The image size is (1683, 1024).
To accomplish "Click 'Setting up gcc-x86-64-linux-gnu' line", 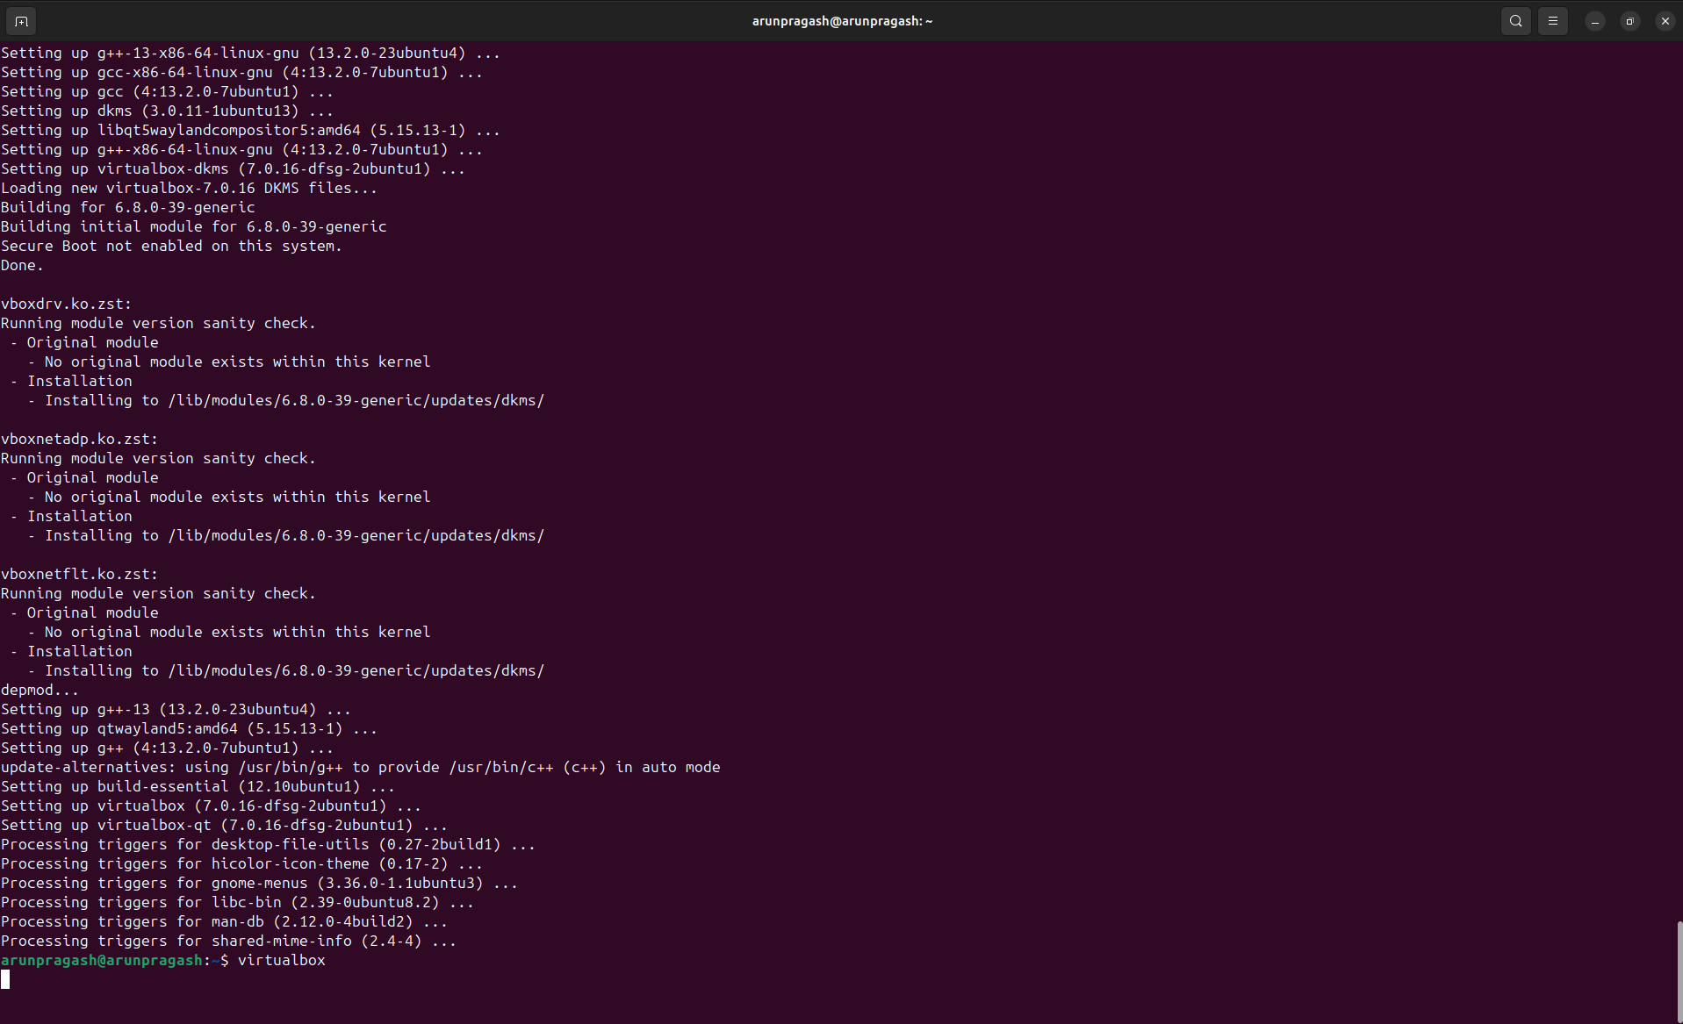I will click(241, 72).
